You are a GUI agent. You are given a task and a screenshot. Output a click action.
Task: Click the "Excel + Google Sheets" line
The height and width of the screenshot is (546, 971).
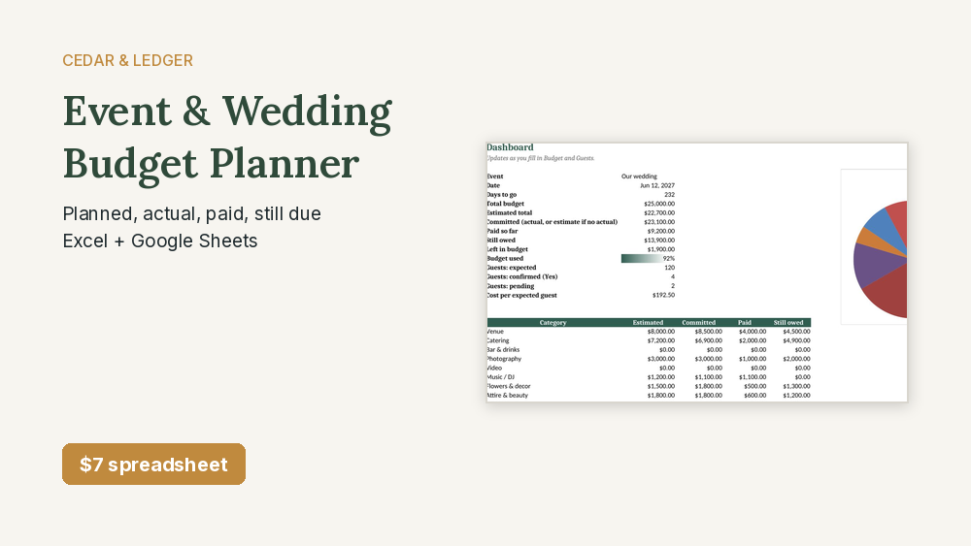160,241
